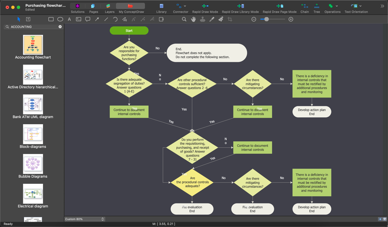Click the right status bar corner icon

[385, 219]
